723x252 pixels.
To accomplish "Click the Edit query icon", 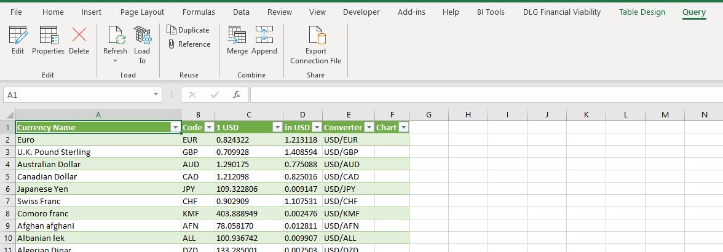I will tap(18, 41).
